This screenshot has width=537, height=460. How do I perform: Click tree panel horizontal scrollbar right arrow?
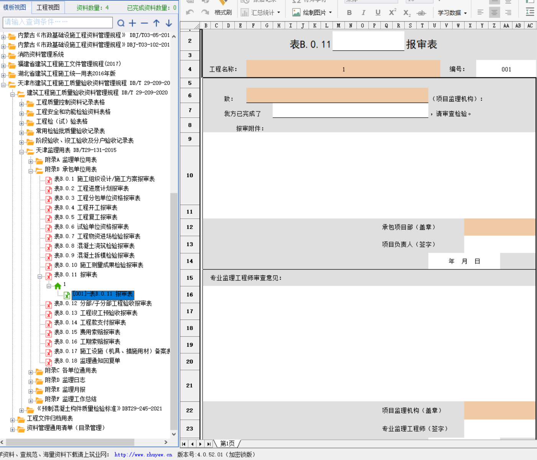click(166, 442)
